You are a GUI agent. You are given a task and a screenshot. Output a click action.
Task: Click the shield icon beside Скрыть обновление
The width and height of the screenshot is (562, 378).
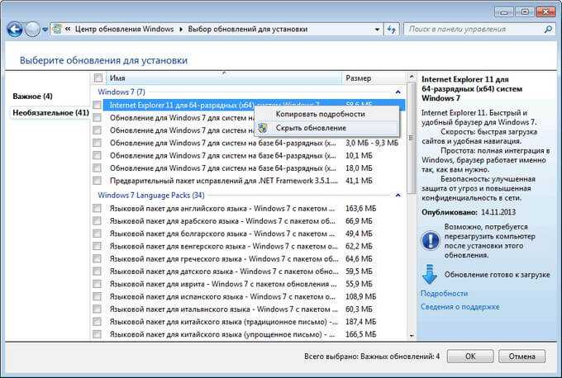(x=263, y=128)
